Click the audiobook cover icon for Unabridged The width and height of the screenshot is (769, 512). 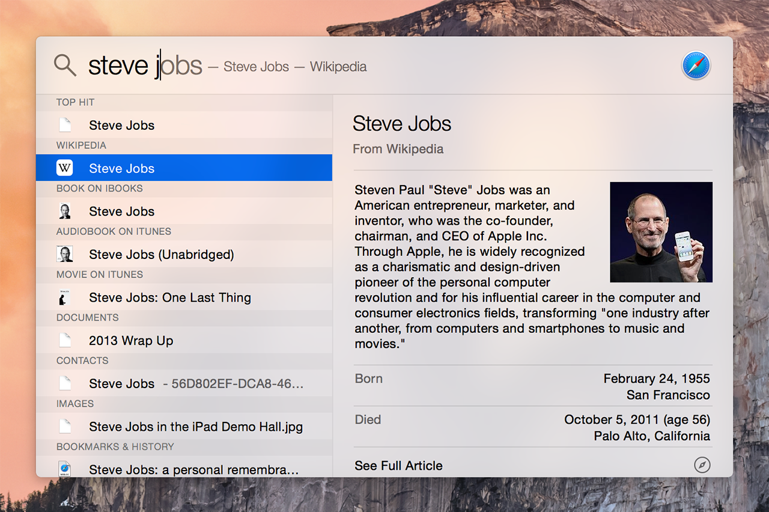65,254
